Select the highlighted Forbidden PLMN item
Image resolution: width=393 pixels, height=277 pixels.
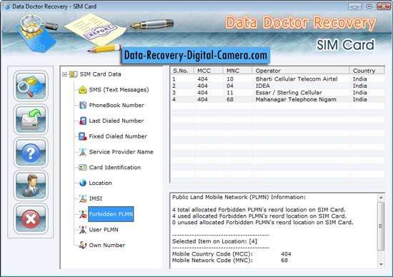pyautogui.click(x=111, y=214)
